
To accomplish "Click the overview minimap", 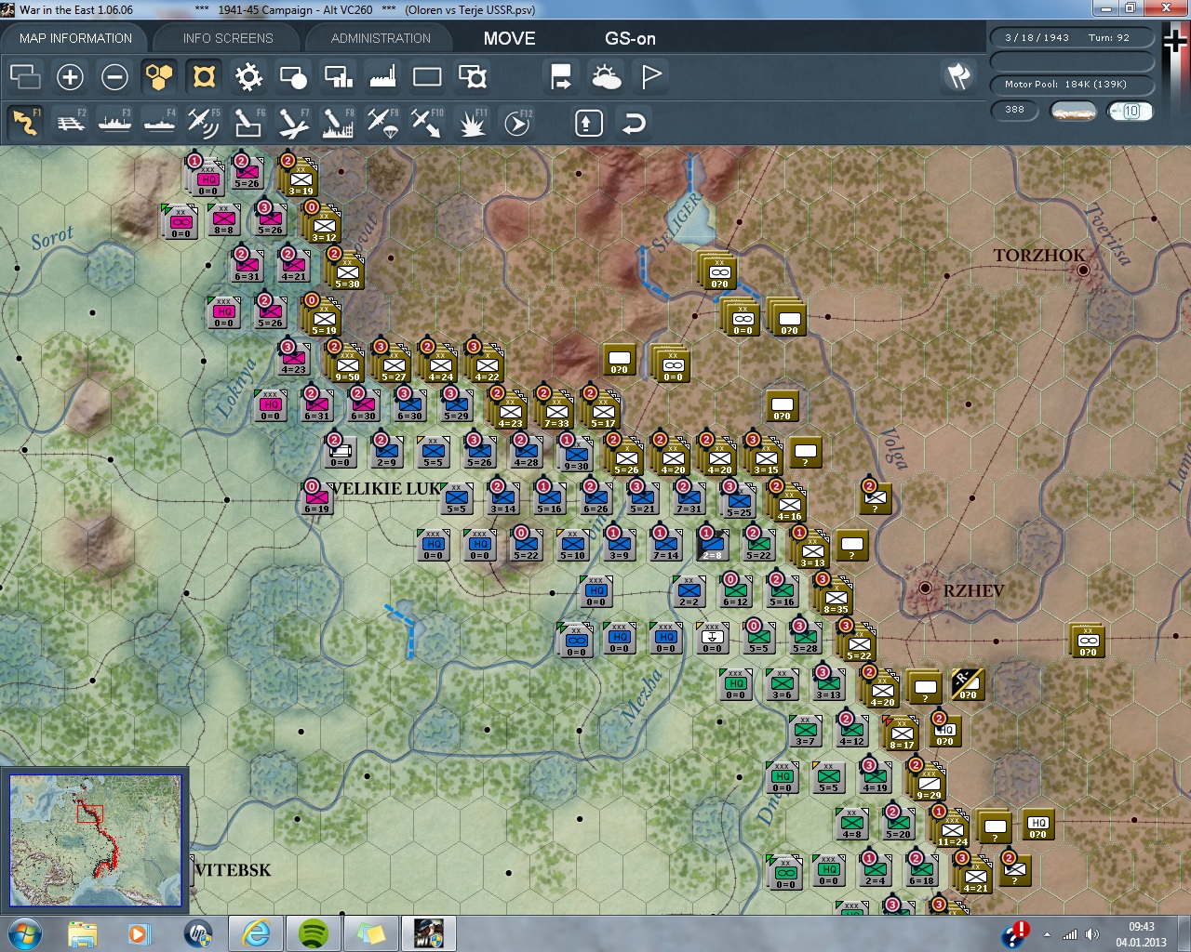I will coord(95,840).
